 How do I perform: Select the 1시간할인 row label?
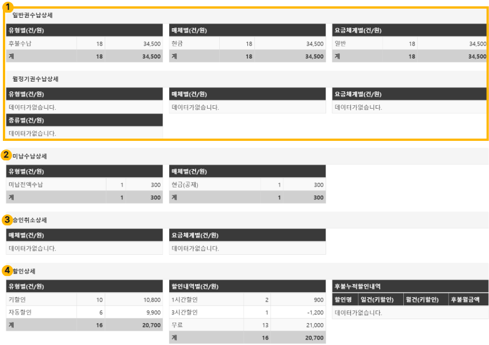(x=185, y=300)
